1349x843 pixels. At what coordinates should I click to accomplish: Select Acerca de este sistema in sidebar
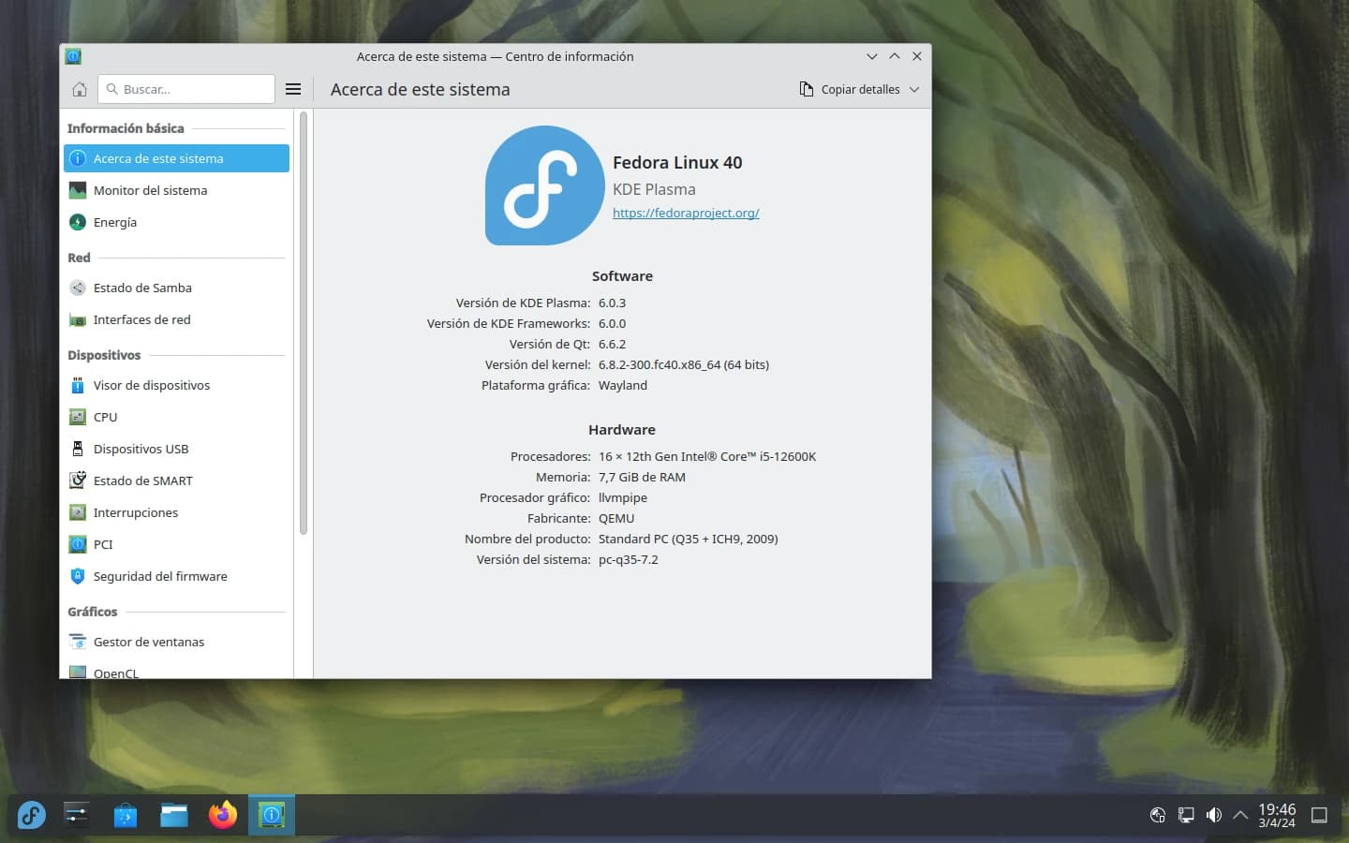pyautogui.click(x=176, y=158)
